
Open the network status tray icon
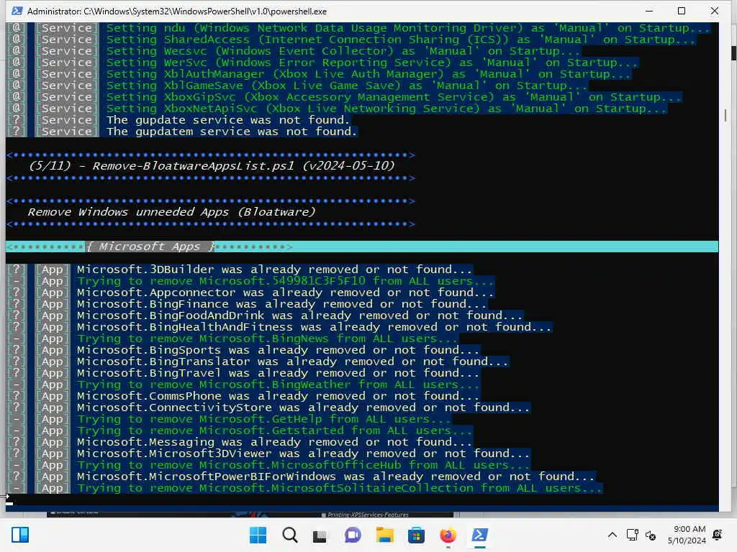[x=632, y=535]
